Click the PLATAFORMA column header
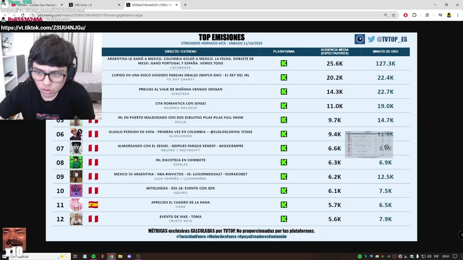 tap(284, 52)
